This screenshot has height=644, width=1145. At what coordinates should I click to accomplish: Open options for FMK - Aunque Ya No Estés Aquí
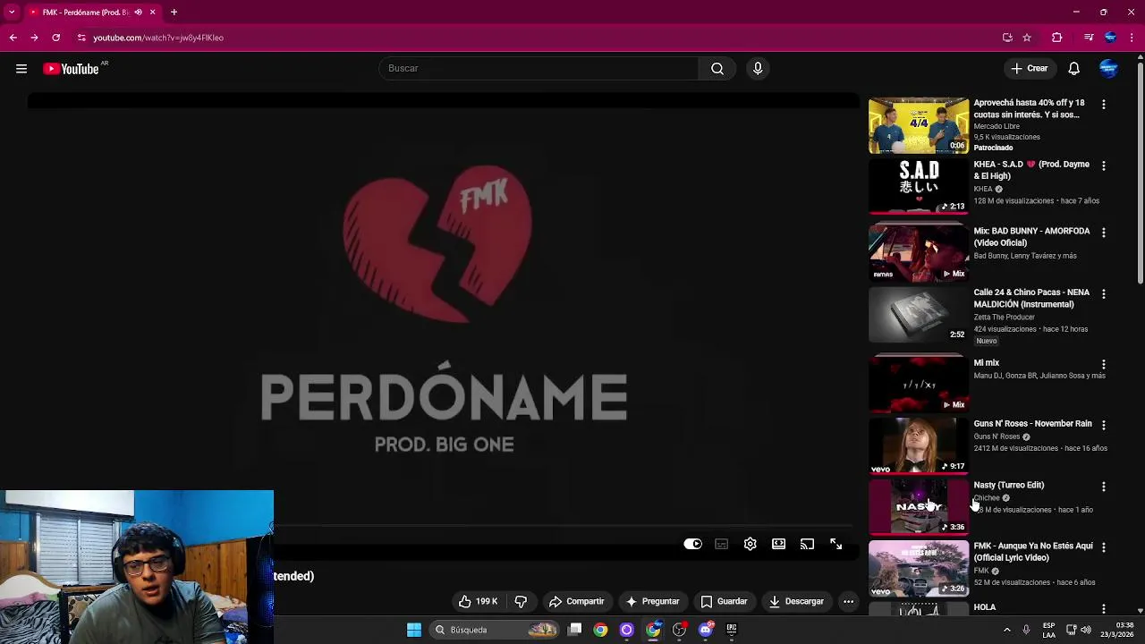tap(1103, 547)
